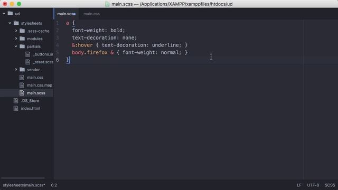The height and width of the screenshot is (190, 338).
Task: Click the .DS_Store file icon
Action: (16, 101)
